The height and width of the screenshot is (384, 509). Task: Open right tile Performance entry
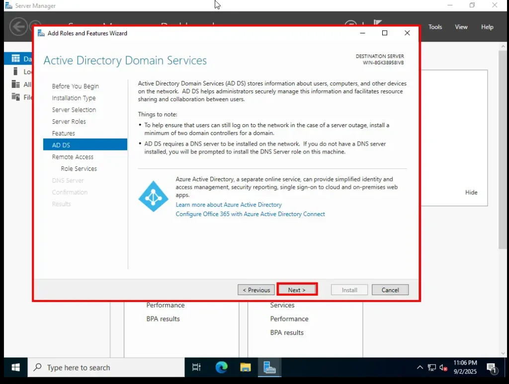click(x=289, y=319)
